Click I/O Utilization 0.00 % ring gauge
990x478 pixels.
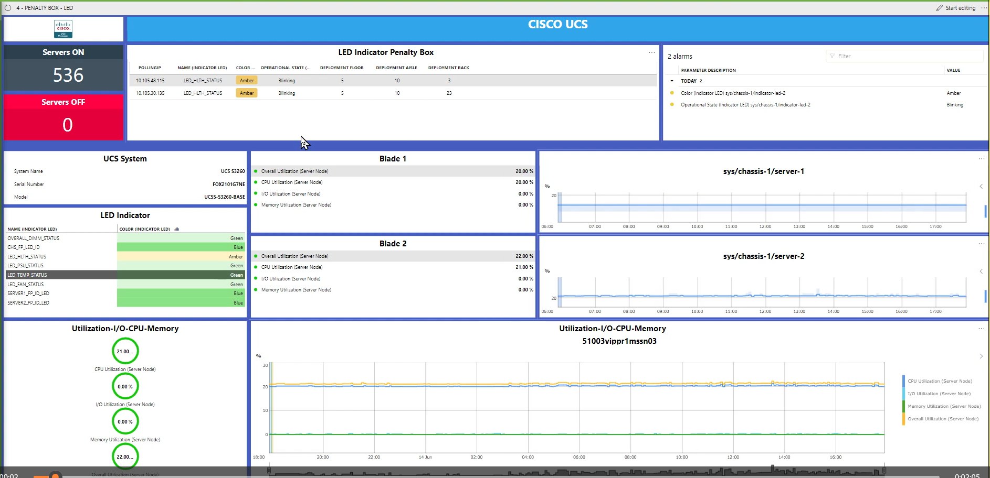tap(125, 386)
